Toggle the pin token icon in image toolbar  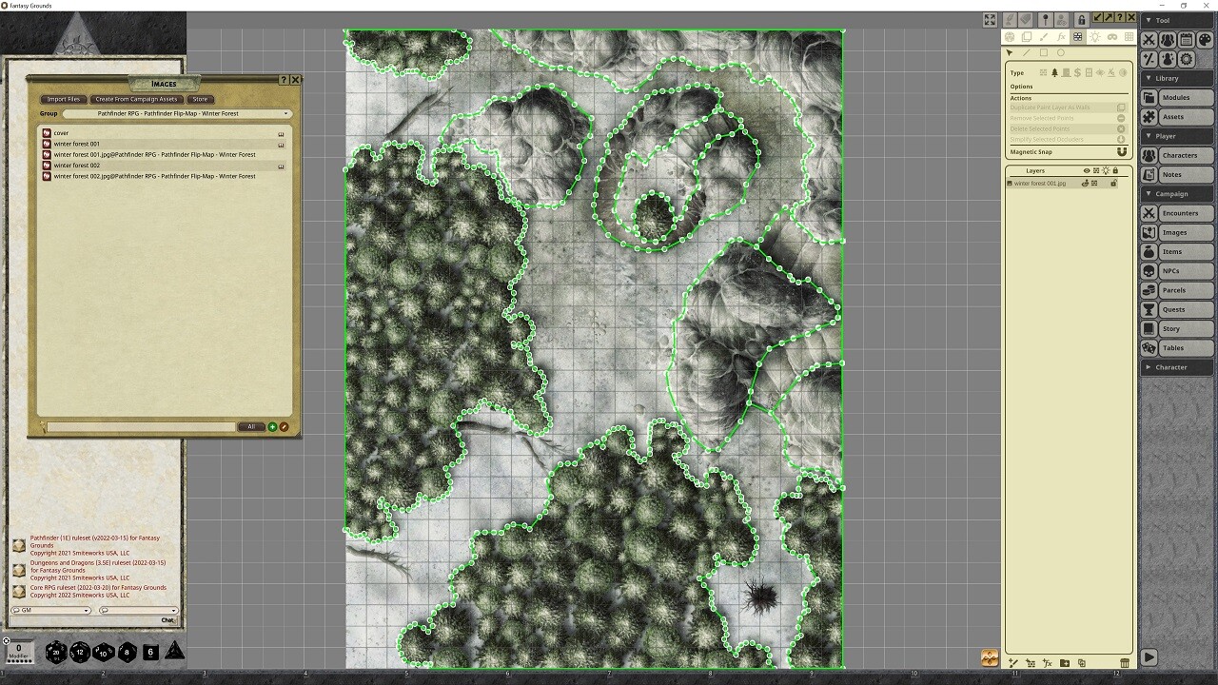click(1045, 20)
